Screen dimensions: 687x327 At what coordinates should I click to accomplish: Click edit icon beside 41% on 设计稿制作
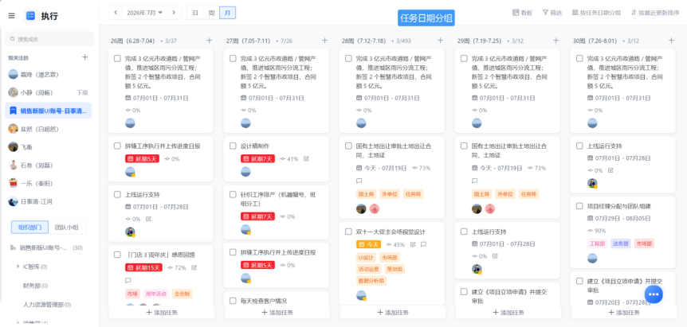click(306, 158)
